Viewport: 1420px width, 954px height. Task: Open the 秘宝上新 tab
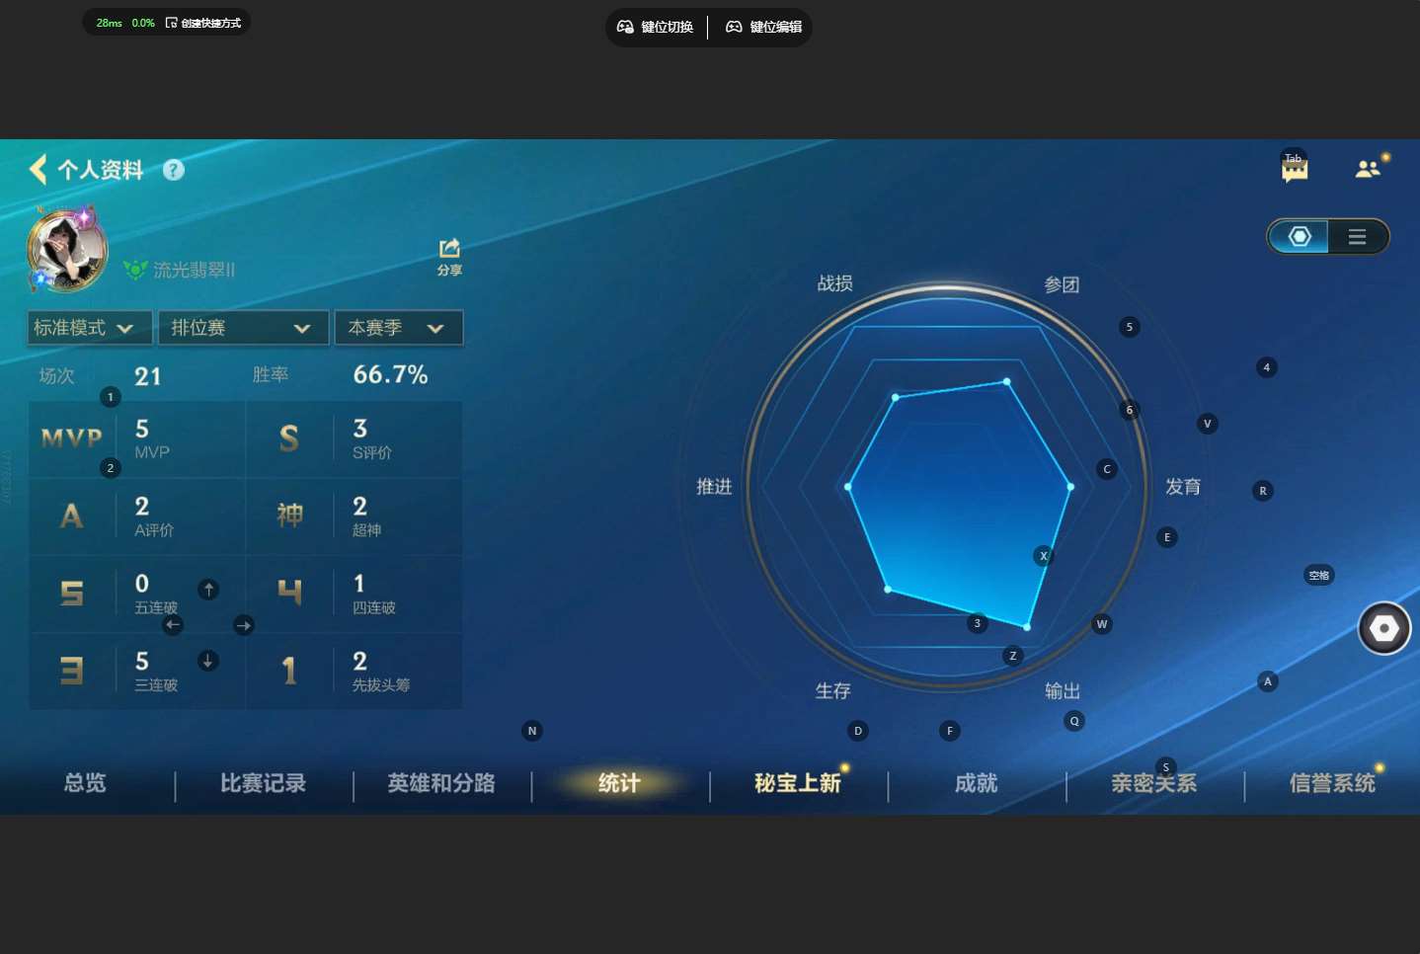click(797, 783)
